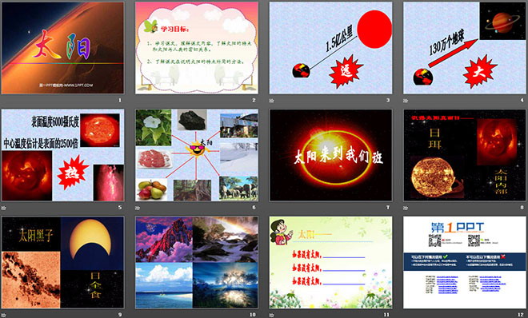
Task: Select the 日珥 slide thumbnail
Action: pos(465,155)
